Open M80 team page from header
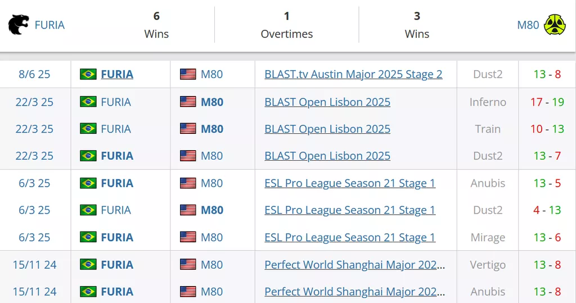576x303 pixels. coord(528,25)
